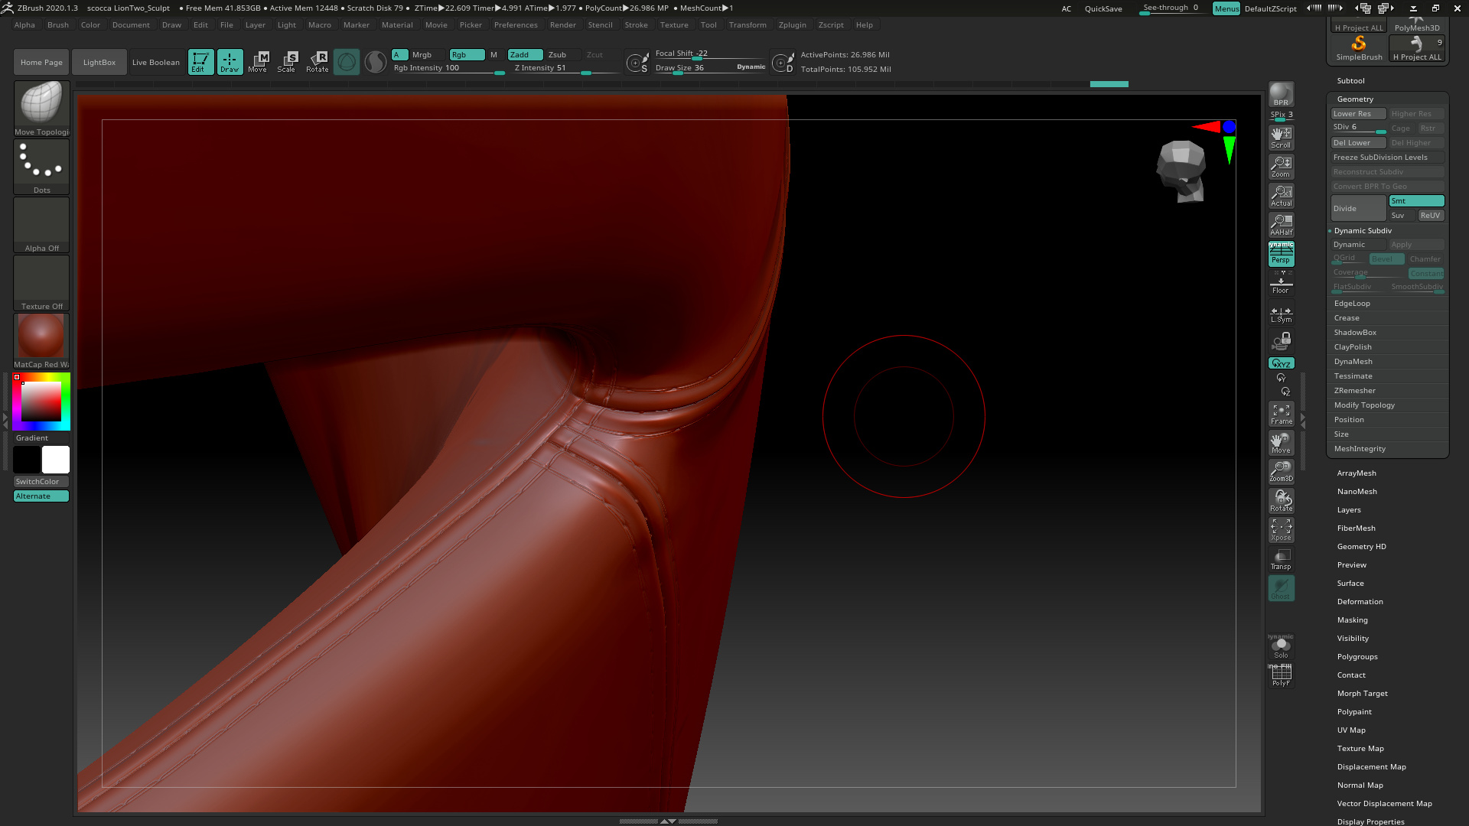The width and height of the screenshot is (1469, 826).
Task: Click the AAHalf zoom icon
Action: coord(1281,225)
